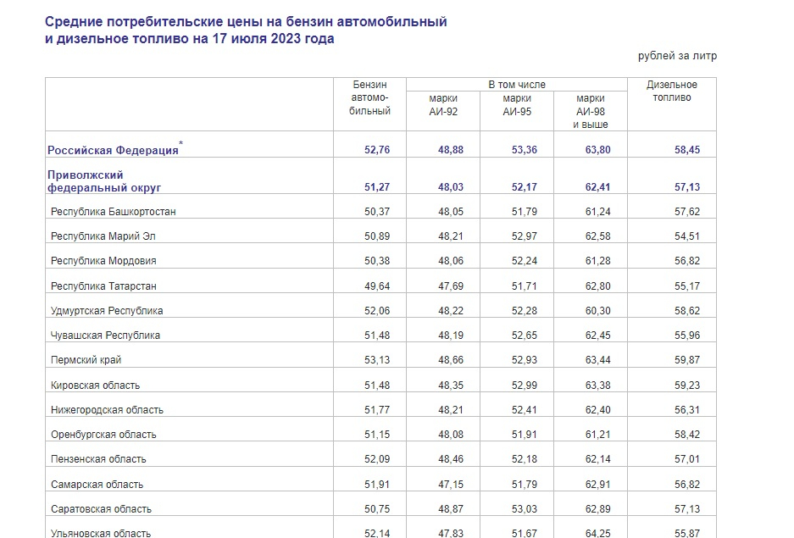Click the Дизельное топливо column header
Image resolution: width=794 pixels, height=538 pixels.
click(x=671, y=92)
